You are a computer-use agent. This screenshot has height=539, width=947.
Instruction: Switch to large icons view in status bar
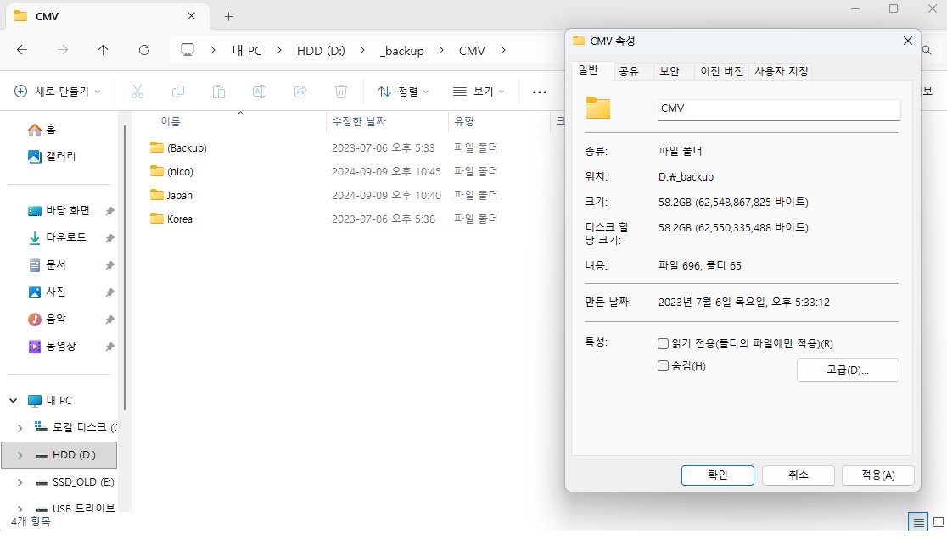pyautogui.click(x=938, y=522)
